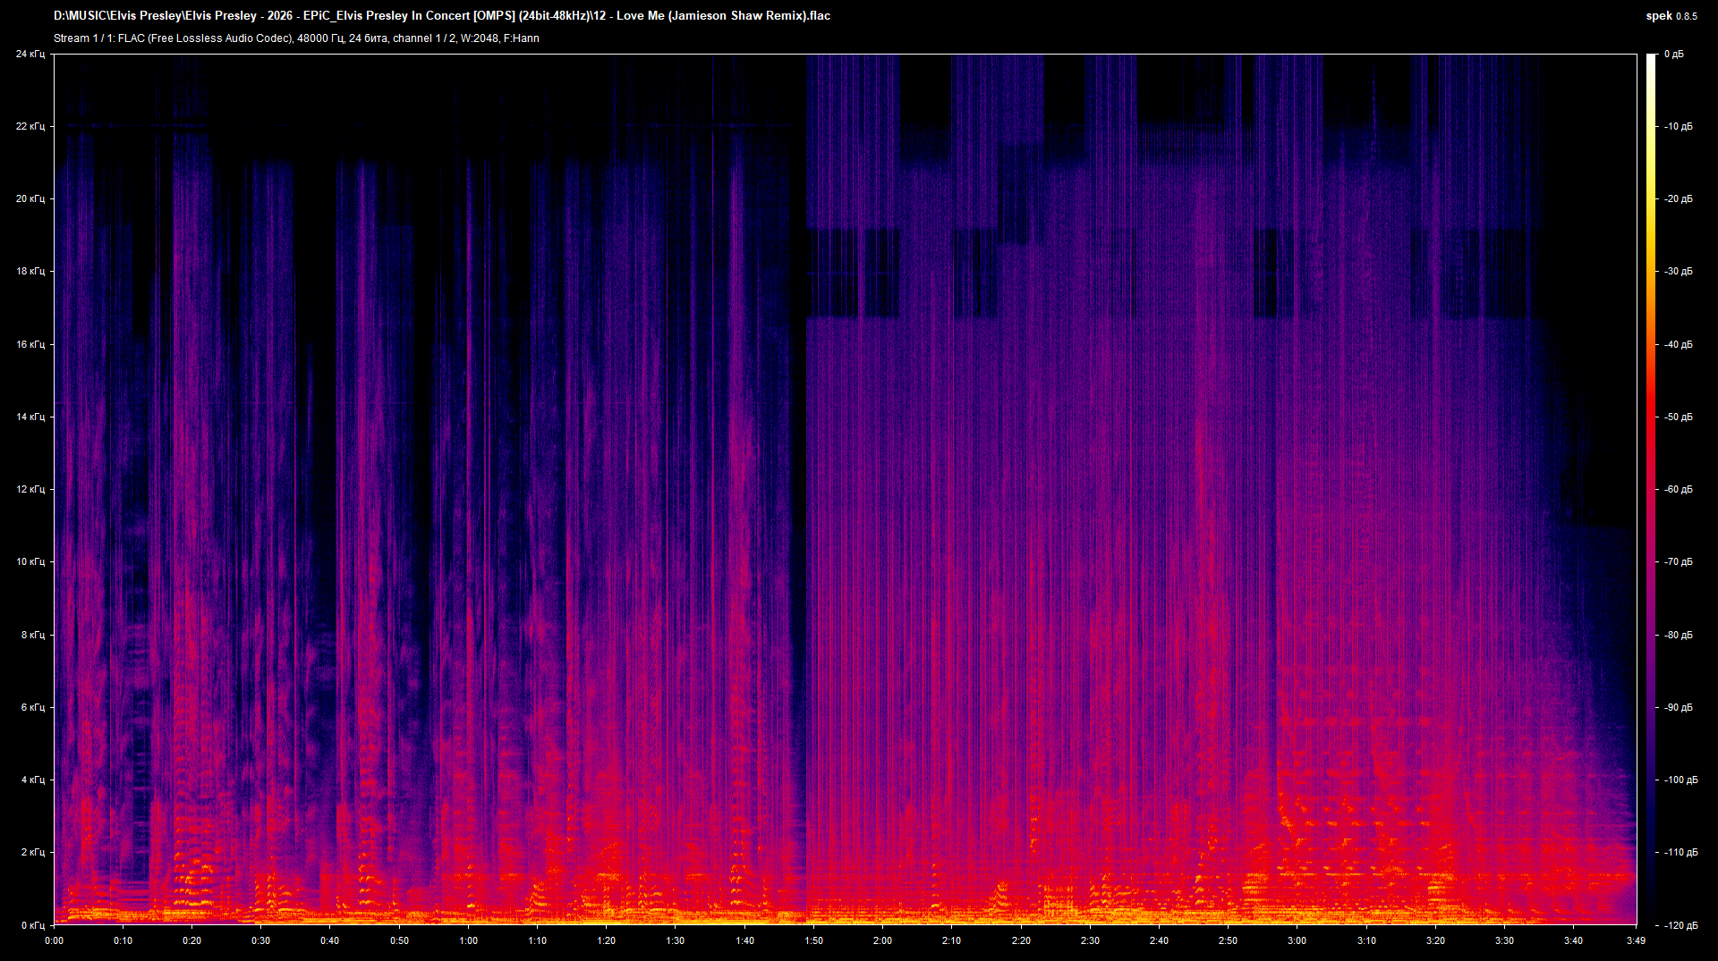Click the 0 кГц frequency axis label
Image resolution: width=1718 pixels, height=961 pixels.
point(32,926)
